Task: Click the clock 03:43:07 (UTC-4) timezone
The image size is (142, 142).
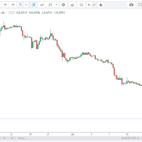Action: point(130,138)
